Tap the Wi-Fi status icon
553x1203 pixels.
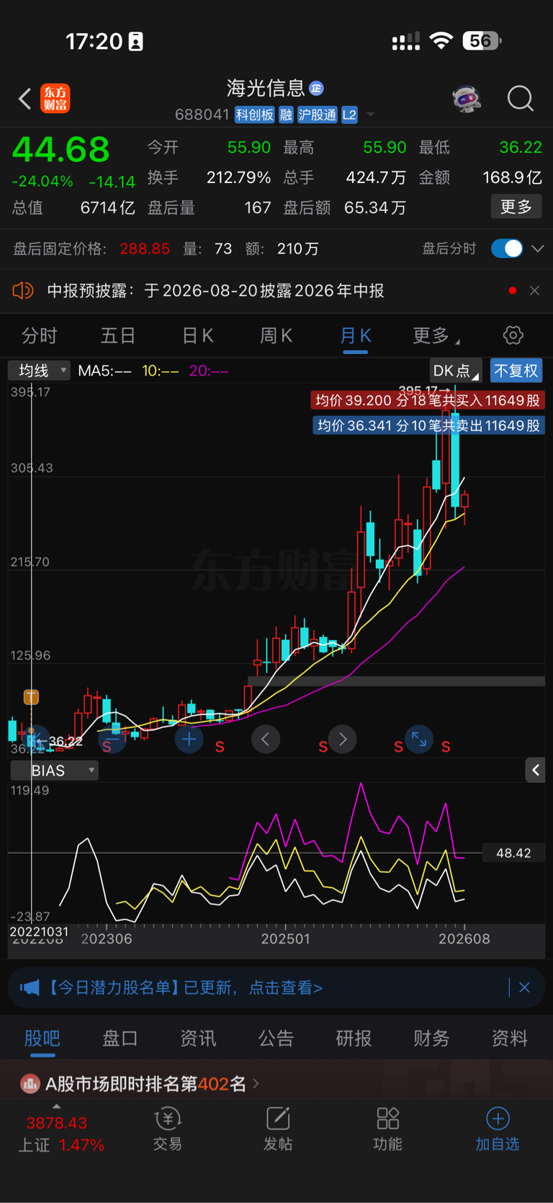[441, 40]
